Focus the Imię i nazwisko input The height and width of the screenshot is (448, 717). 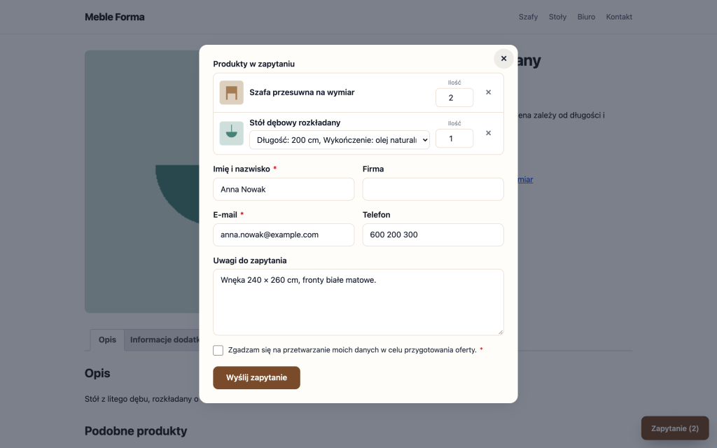[x=284, y=189]
